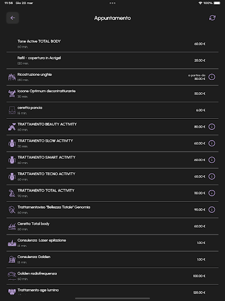Choose Consulenza Laser epilazione

coord(112,243)
